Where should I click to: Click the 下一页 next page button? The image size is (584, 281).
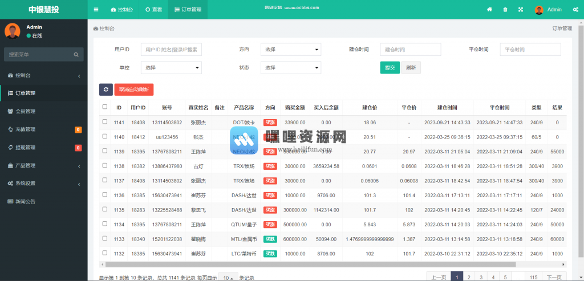(x=554, y=277)
